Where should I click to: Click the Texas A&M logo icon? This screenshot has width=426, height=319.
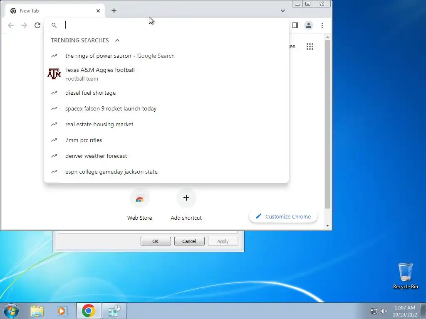[54, 74]
